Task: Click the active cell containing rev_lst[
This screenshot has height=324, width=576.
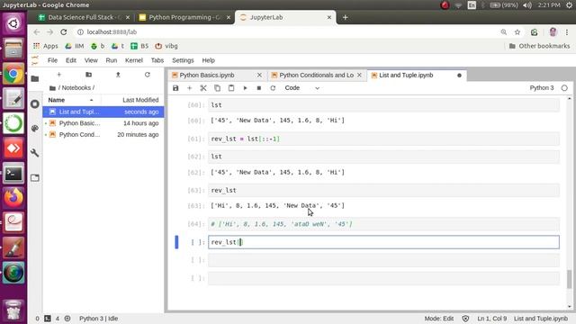Action: coord(383,242)
